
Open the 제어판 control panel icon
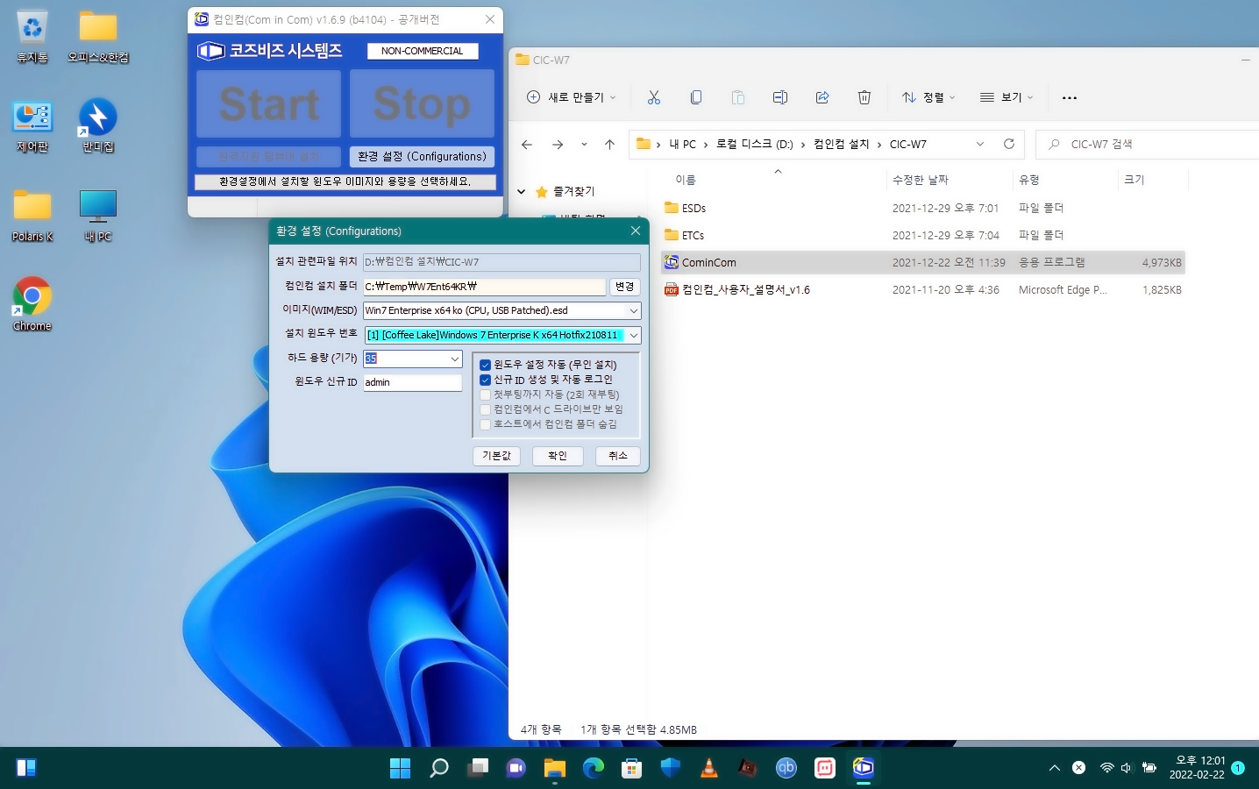tap(32, 126)
